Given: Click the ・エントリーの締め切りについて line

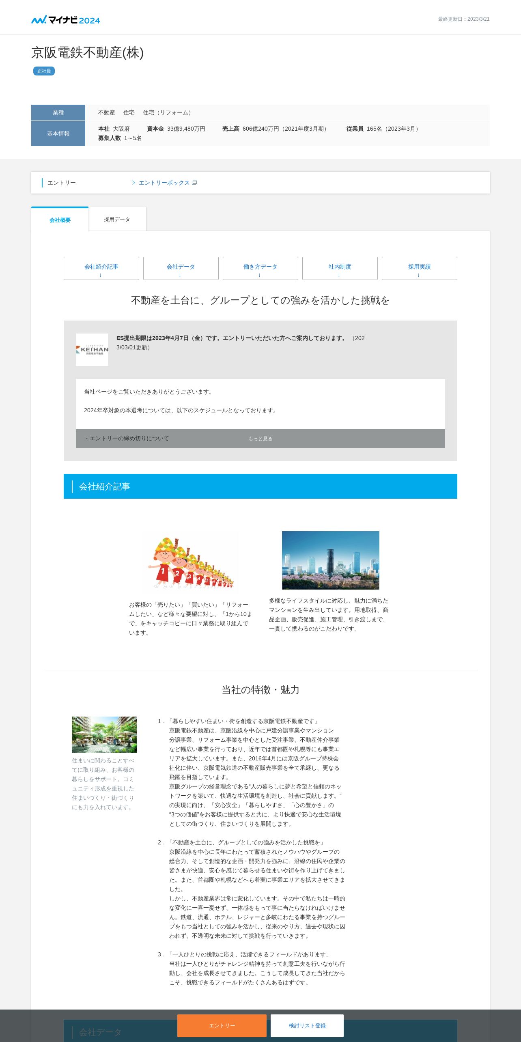Looking at the screenshot, I should click(127, 438).
